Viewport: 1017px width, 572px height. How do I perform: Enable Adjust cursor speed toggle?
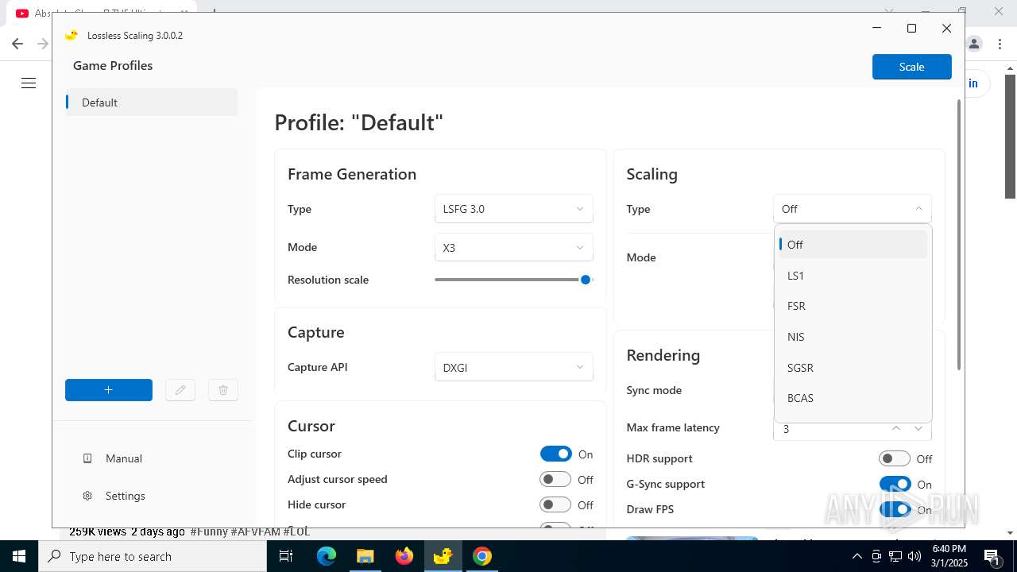pyautogui.click(x=555, y=479)
